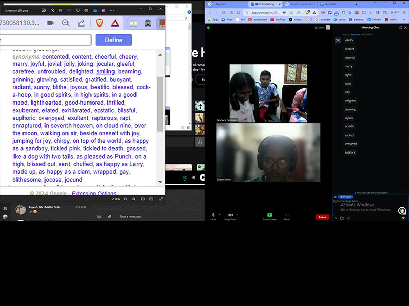Click the app.zoom.us address bar
The height and width of the screenshot is (306, 409).
(x=265, y=12)
